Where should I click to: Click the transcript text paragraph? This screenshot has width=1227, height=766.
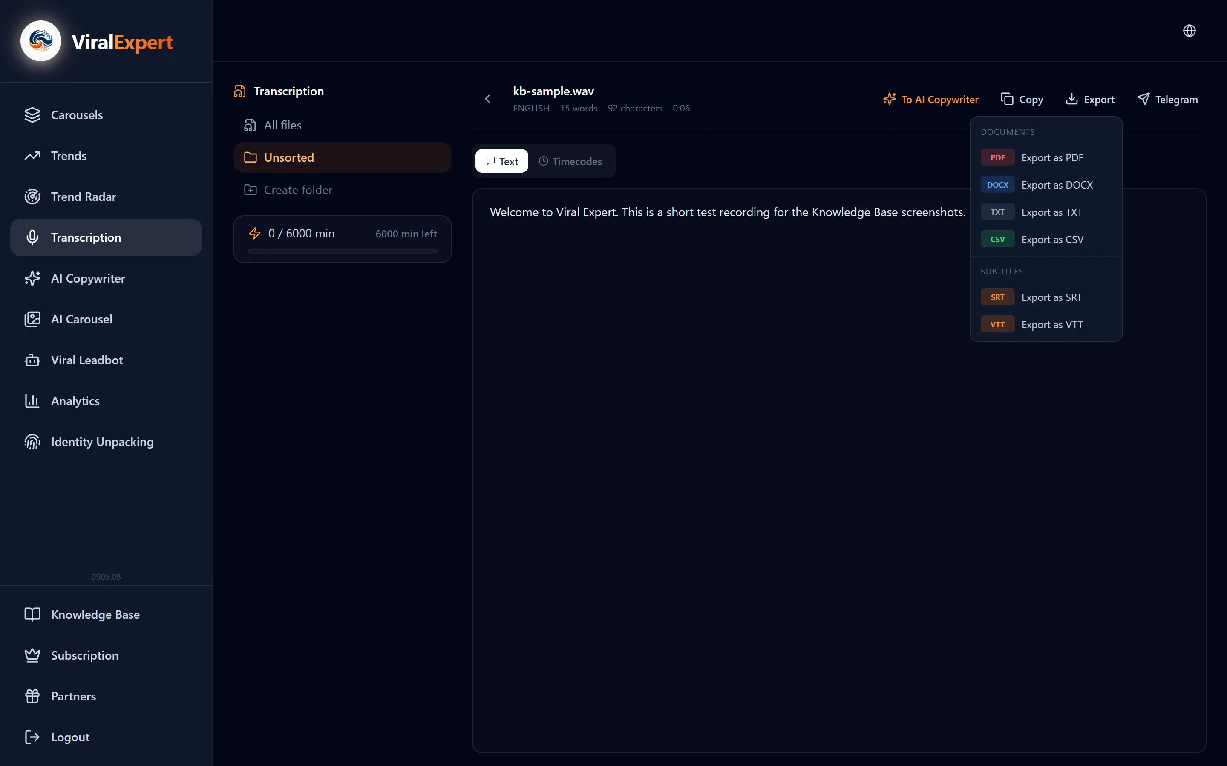tap(728, 212)
